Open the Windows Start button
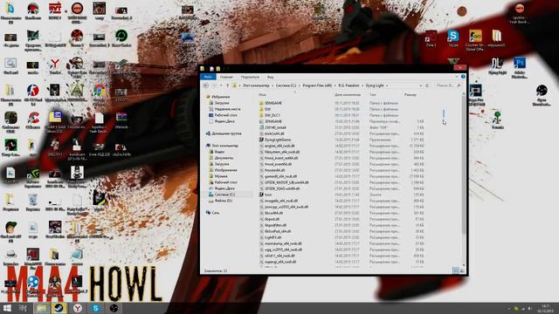The height and width of the screenshot is (314, 559). pos(7,308)
